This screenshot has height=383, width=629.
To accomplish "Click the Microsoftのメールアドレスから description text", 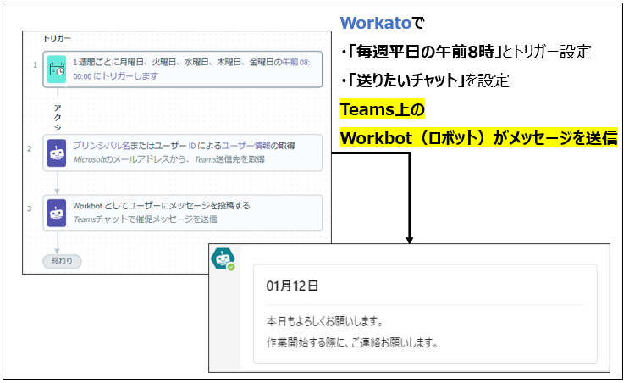I will click(x=168, y=159).
